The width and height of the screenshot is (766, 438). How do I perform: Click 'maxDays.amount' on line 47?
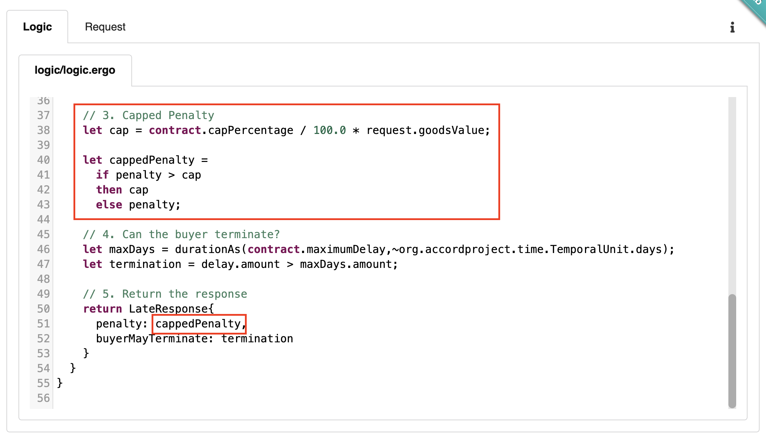[346, 264]
